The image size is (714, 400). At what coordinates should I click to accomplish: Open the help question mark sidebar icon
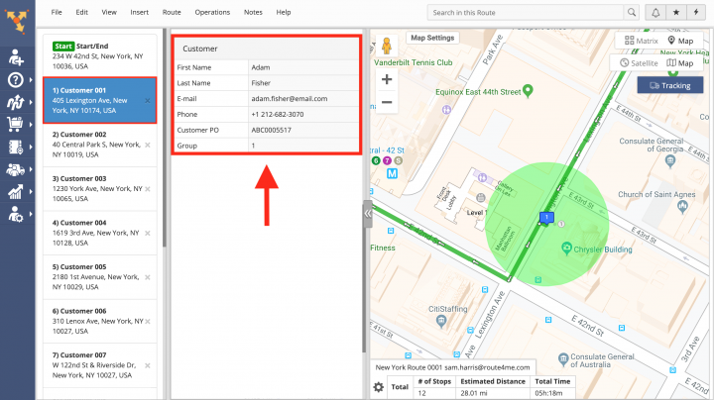click(16, 80)
